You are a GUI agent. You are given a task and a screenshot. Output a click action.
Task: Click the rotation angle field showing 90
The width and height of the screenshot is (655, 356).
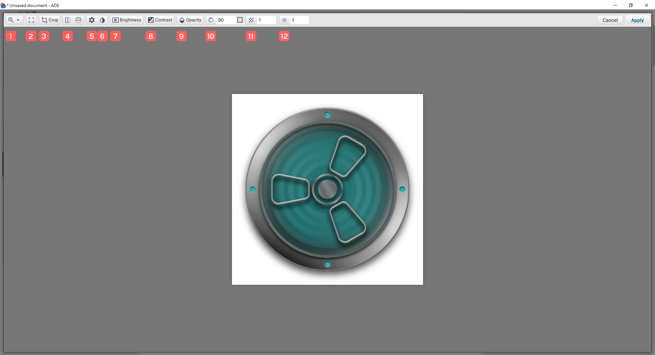click(225, 20)
